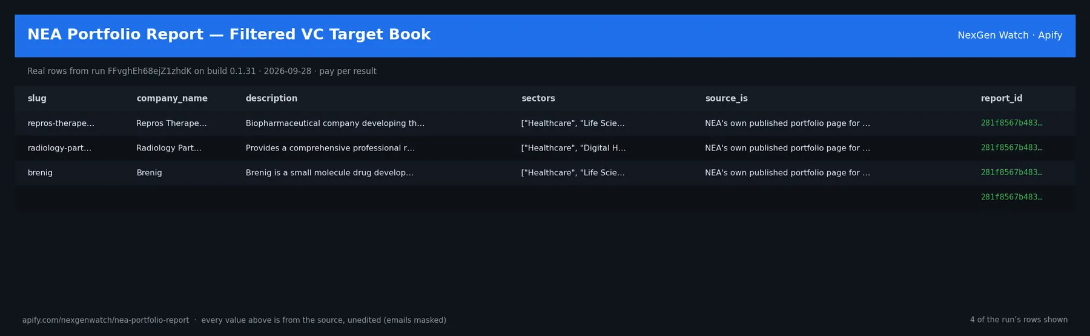The height and width of the screenshot is (336, 1090).
Task: Click sectors cell '["Healthcare", "Digital H…'
Action: coord(573,148)
